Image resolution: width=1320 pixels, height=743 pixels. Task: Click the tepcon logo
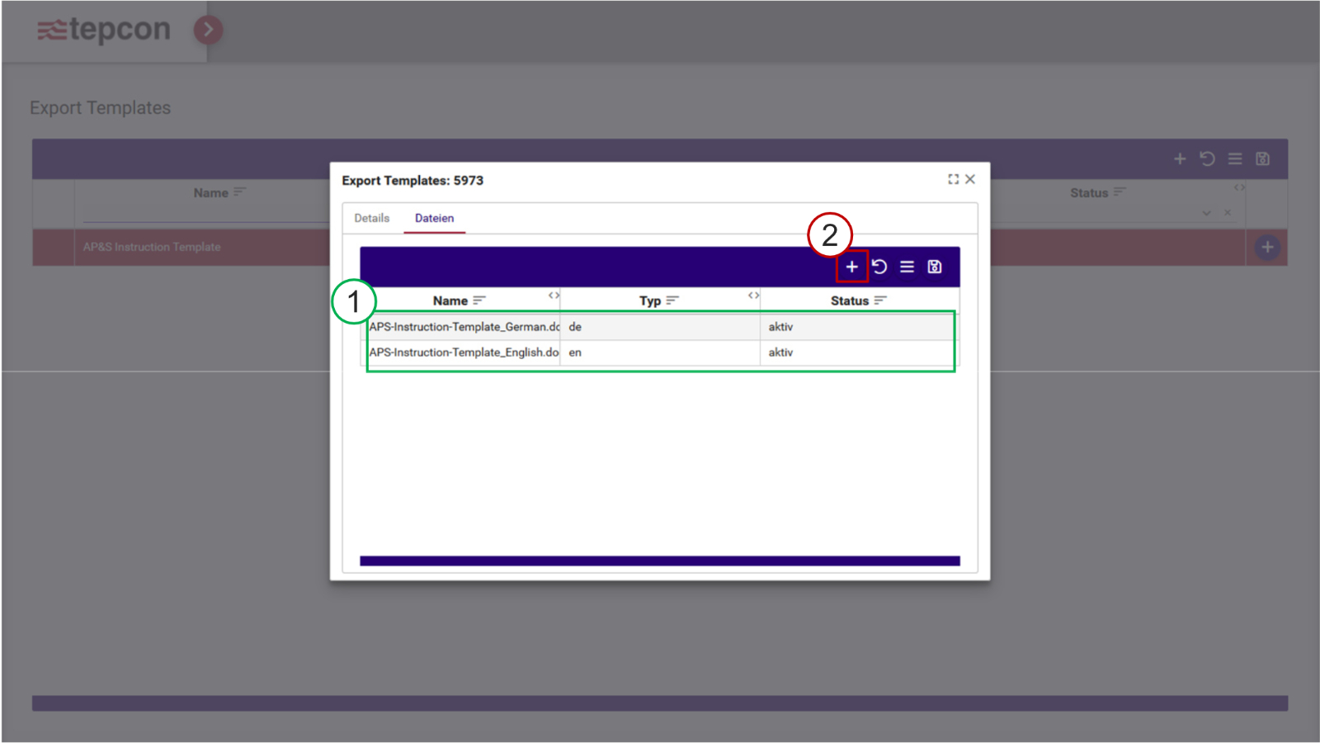(x=104, y=30)
